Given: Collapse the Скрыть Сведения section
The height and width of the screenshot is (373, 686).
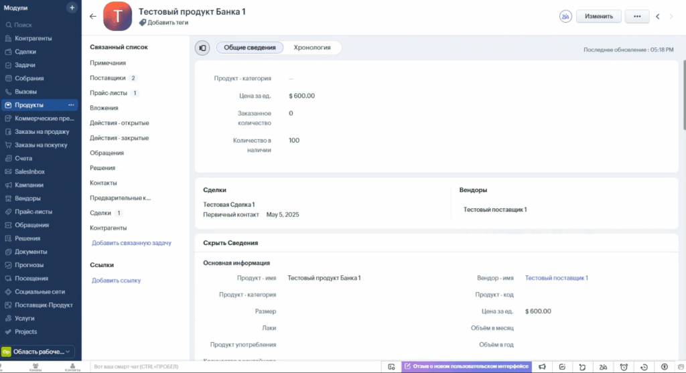Looking at the screenshot, I should [230, 243].
